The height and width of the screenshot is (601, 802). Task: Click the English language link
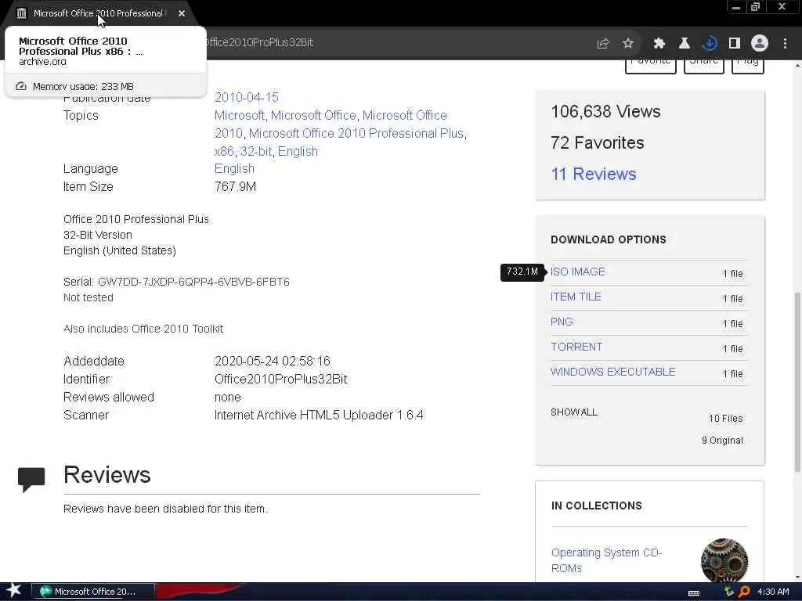tap(234, 169)
